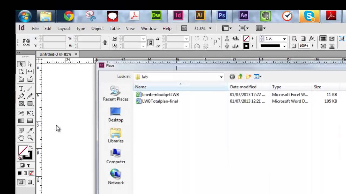Screen dimensions: 346x194
Task: Click the drop shadow icon
Action: (303, 39)
